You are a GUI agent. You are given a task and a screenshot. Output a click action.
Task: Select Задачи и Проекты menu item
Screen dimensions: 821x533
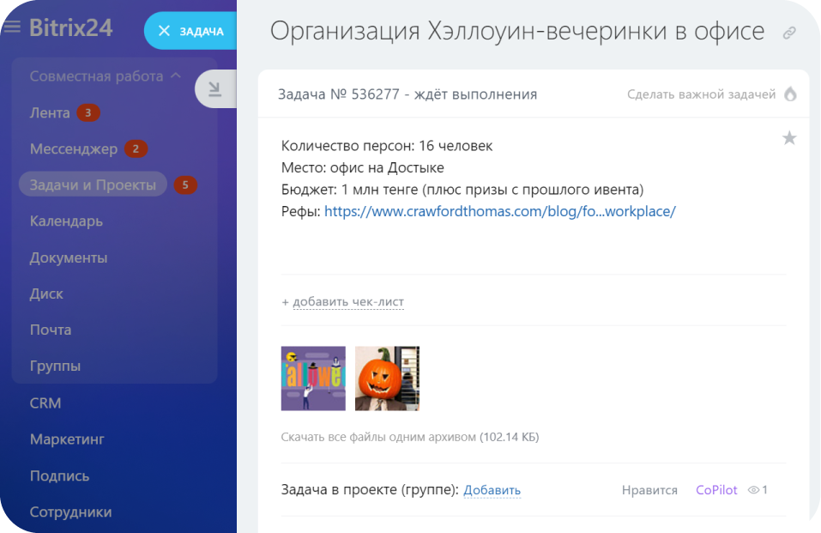pos(93,185)
